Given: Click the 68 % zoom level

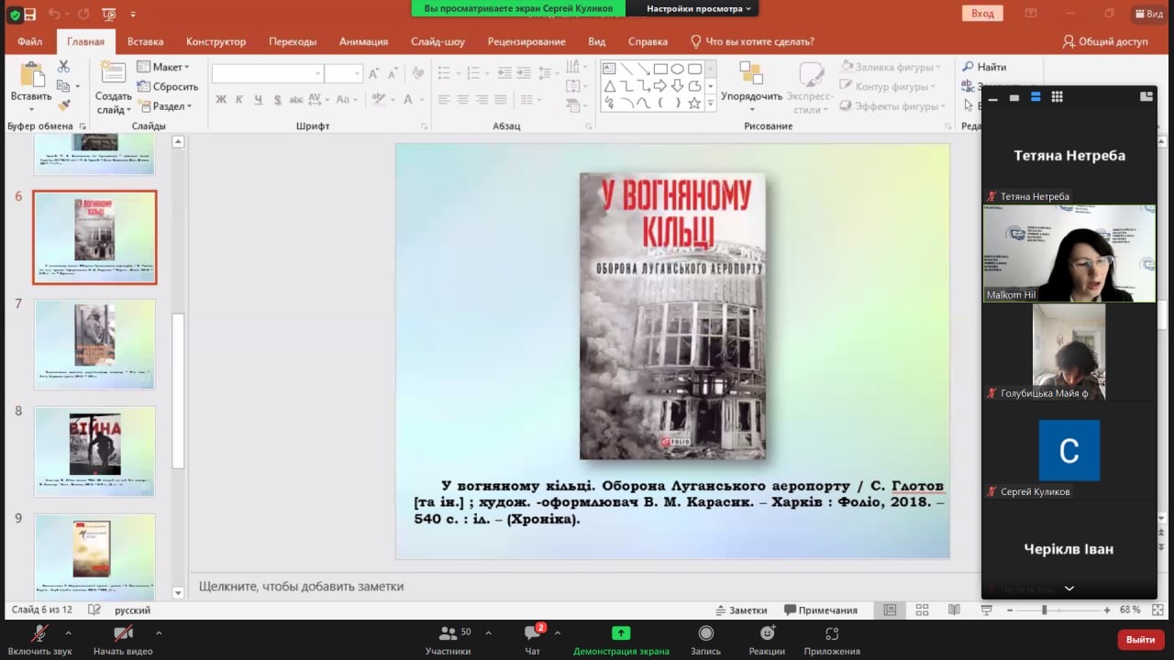Looking at the screenshot, I should 1130,610.
